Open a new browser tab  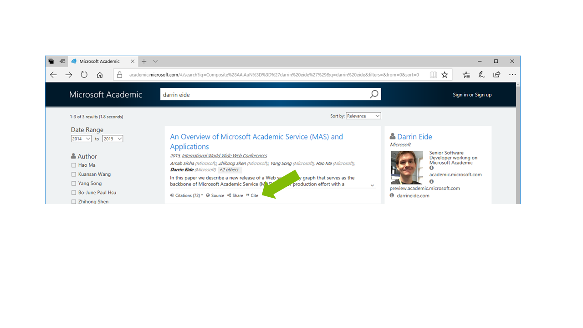(x=144, y=61)
